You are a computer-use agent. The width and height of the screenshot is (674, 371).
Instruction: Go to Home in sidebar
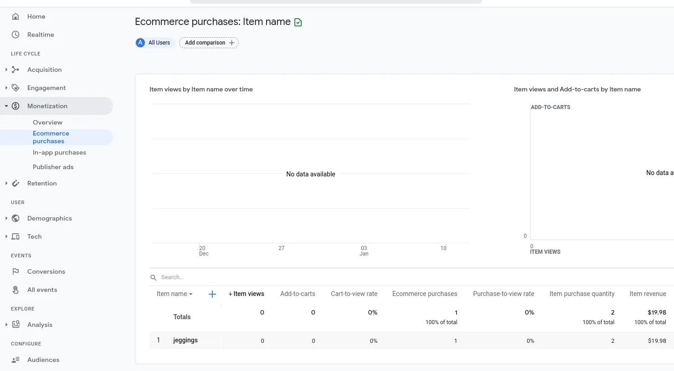point(36,16)
